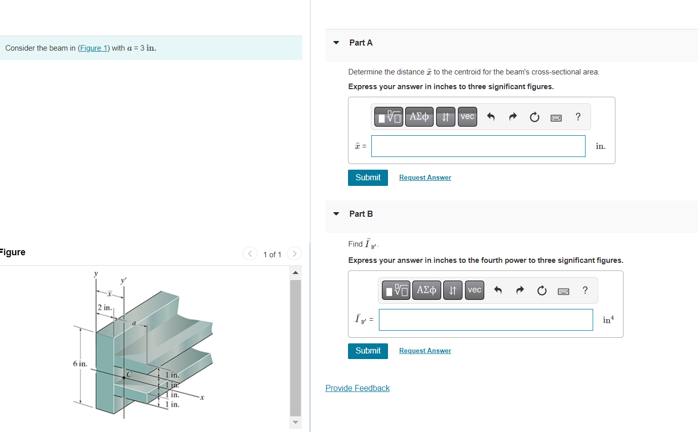Click the subscript-superscript icon in Part B
Screen dimensions: 698x432
pyautogui.click(x=452, y=290)
